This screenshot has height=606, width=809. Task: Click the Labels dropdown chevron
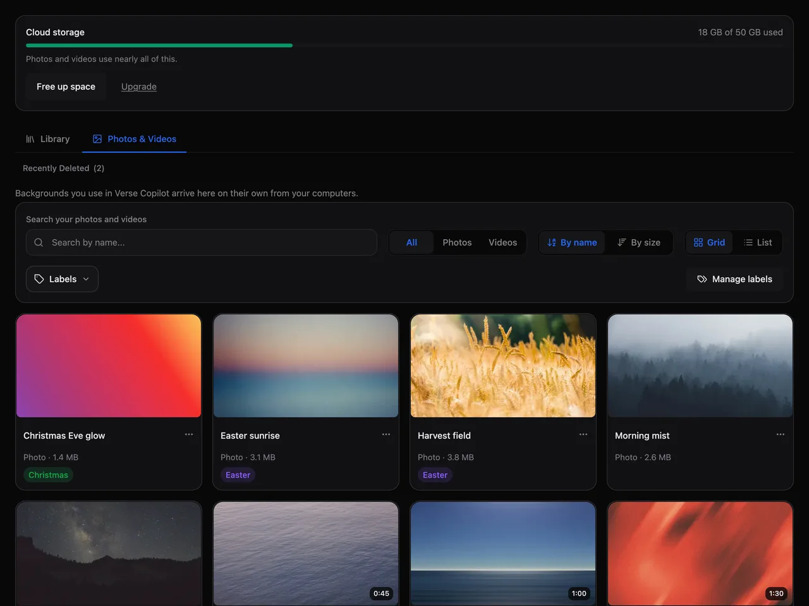point(86,279)
